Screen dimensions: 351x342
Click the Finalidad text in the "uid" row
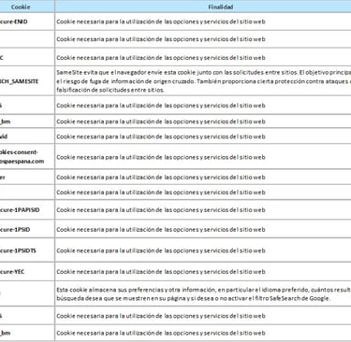pyautogui.click(x=161, y=136)
